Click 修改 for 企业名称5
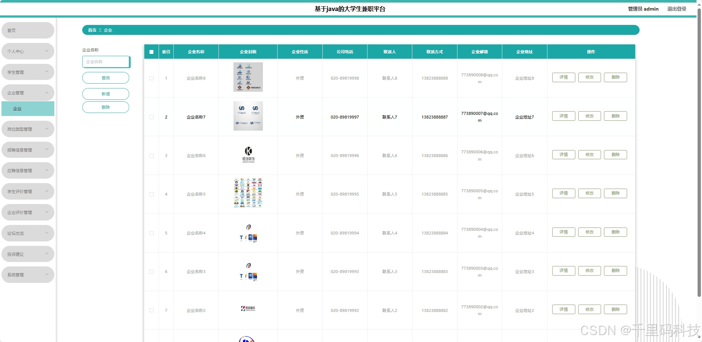The height and width of the screenshot is (342, 702). click(590, 193)
